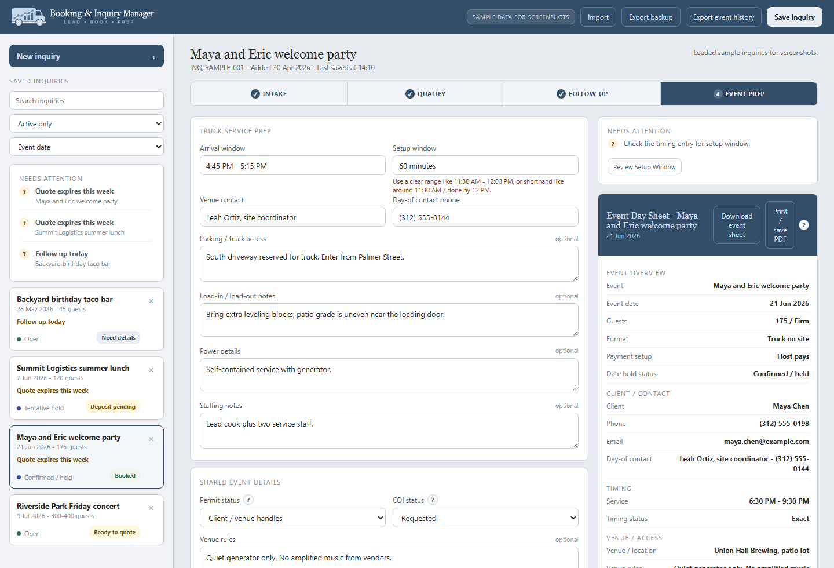Open Summit Logistics summer lunch inquiry
834x568 pixels.
tap(86, 388)
